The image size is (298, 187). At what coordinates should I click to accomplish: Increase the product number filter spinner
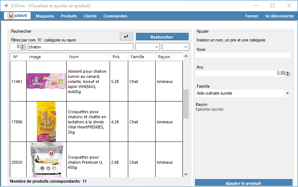pos(23,45)
